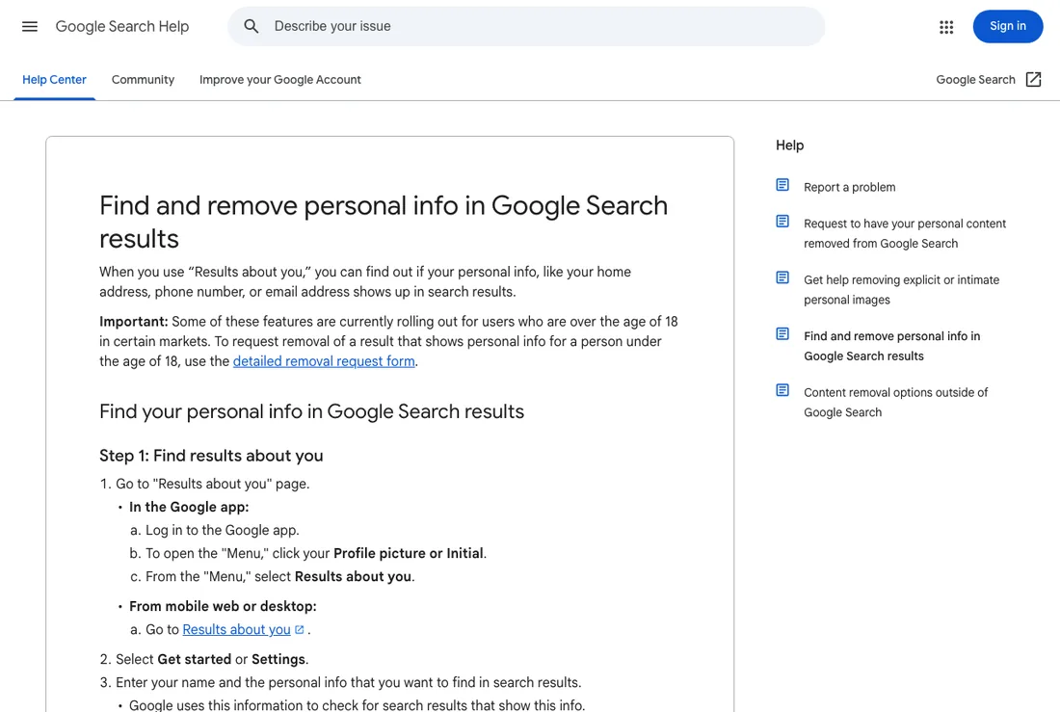
Task: Open the detailed removal request form link
Action: 324,361
